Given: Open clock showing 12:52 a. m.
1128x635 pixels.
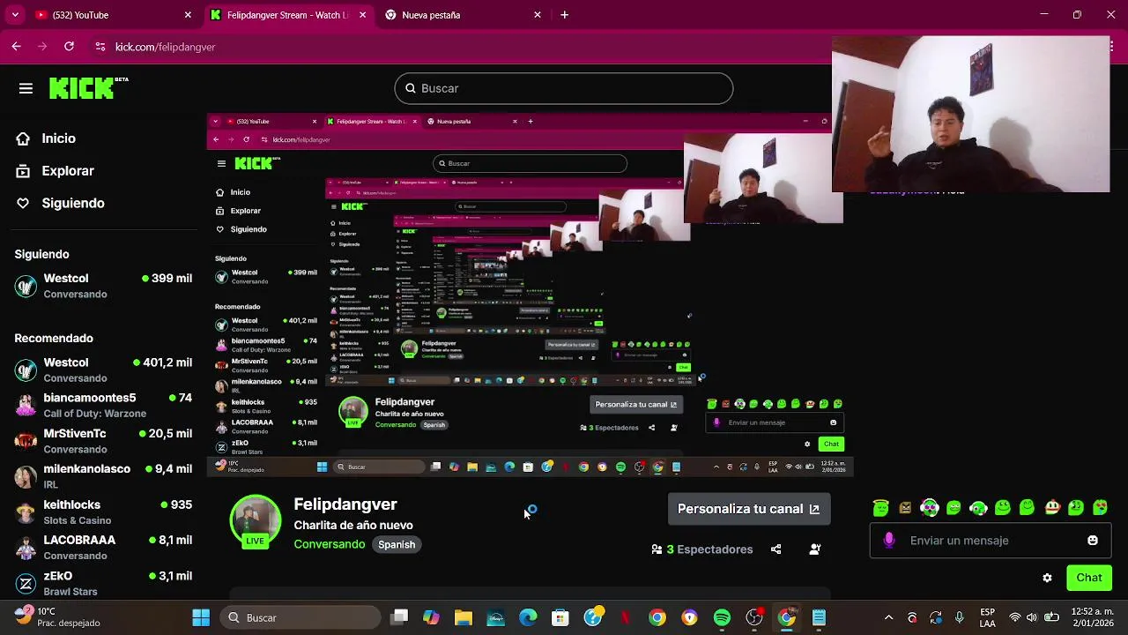Looking at the screenshot, I should [x=1093, y=617].
